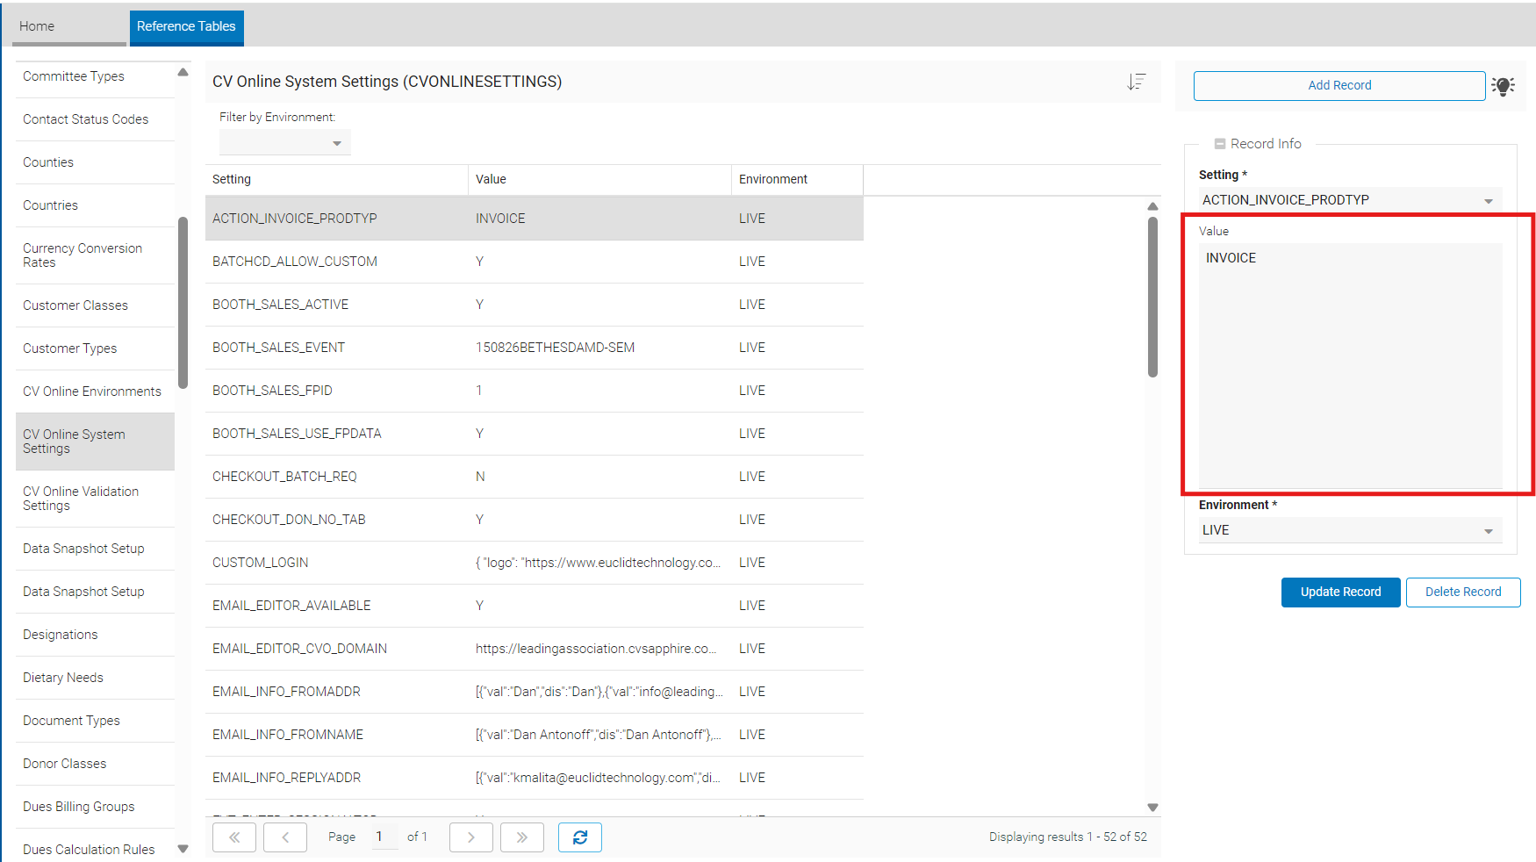Sort by the Setting column header
This screenshot has height=862, width=1536.
(337, 179)
